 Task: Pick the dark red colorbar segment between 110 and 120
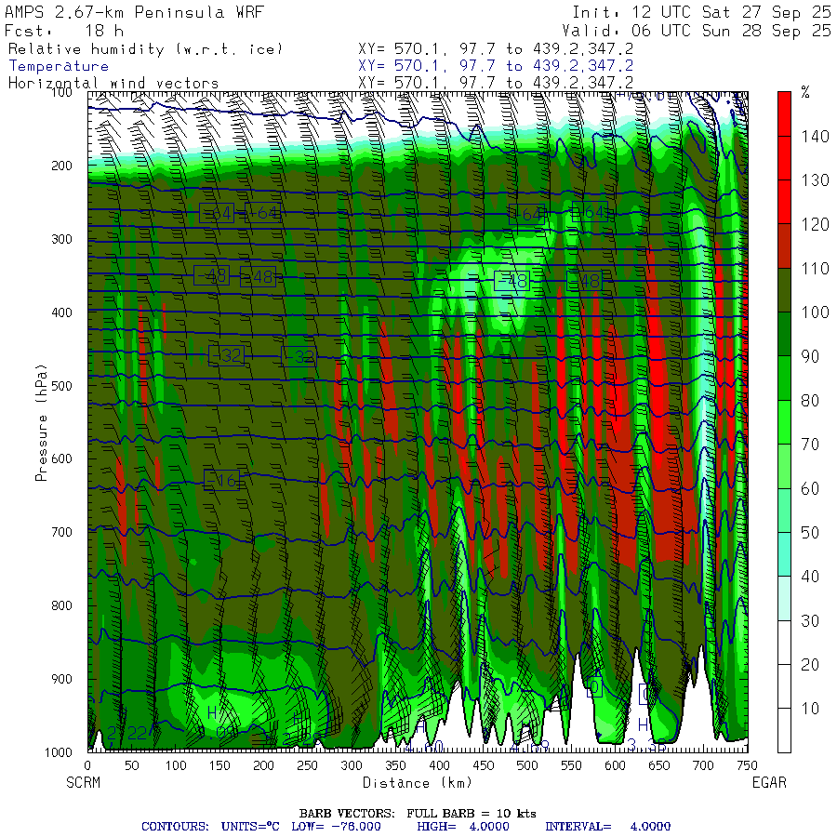(784, 246)
